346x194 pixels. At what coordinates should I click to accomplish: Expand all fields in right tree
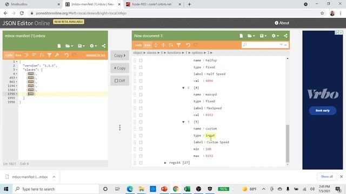coord(156,45)
